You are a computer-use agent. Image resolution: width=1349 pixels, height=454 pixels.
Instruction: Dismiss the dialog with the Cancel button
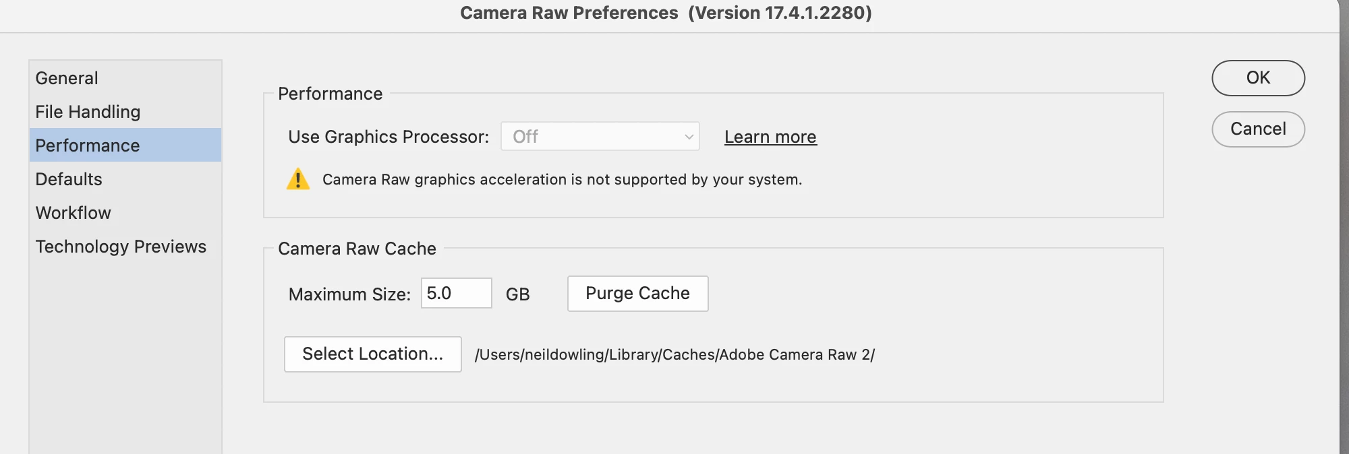click(x=1258, y=129)
